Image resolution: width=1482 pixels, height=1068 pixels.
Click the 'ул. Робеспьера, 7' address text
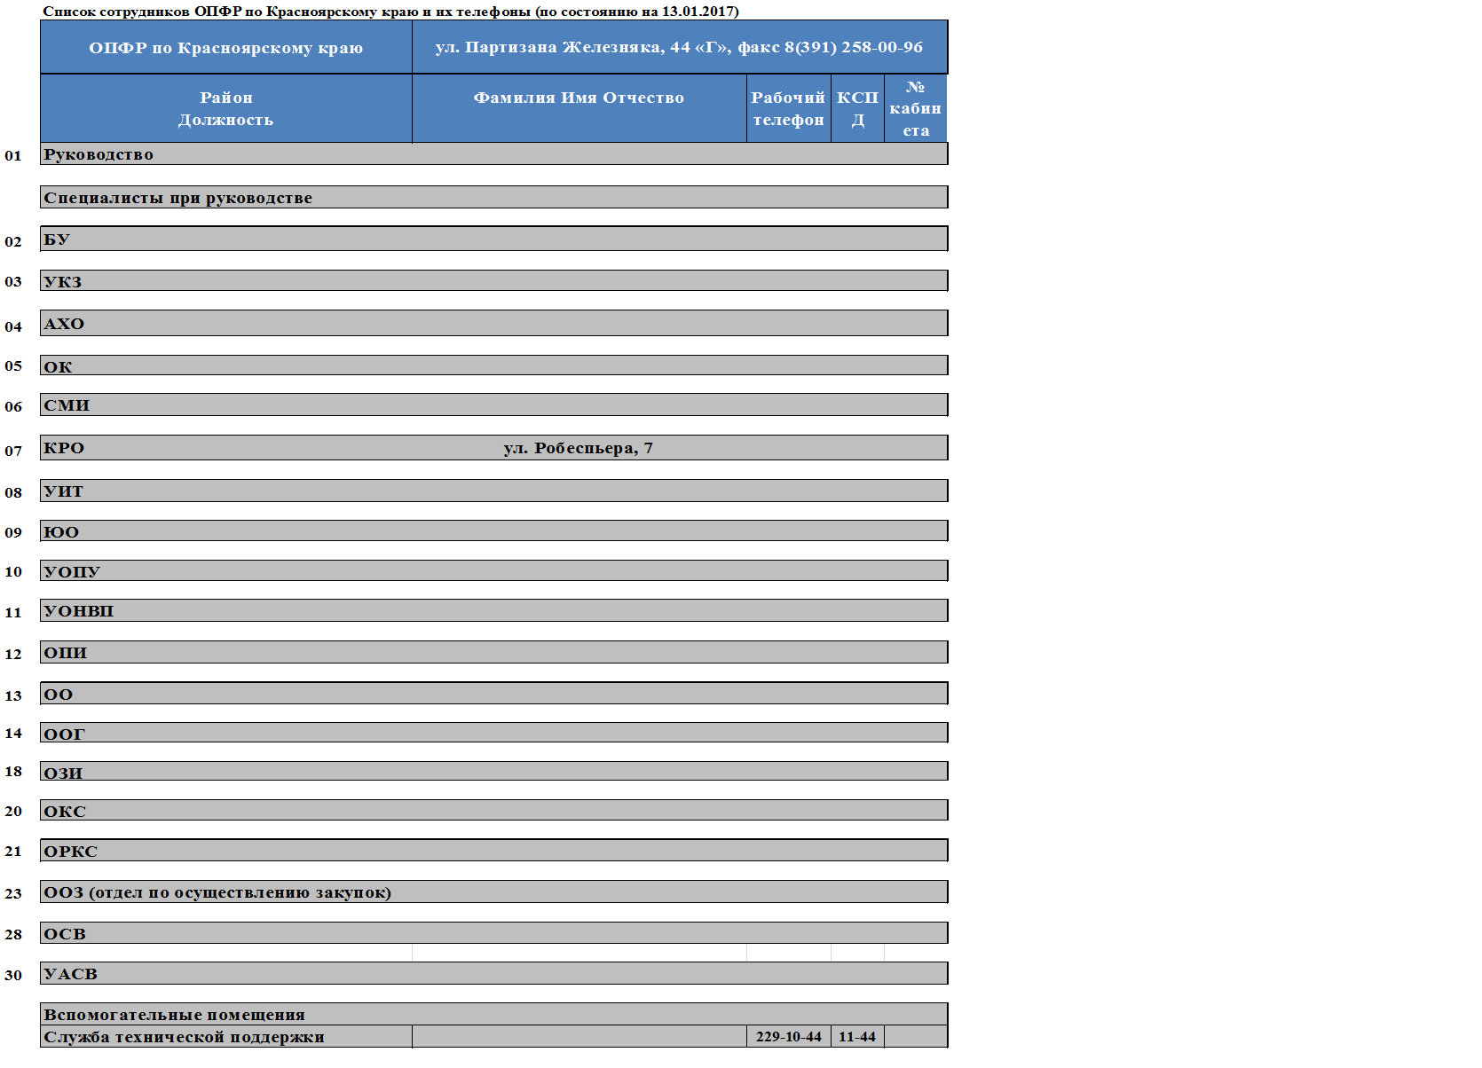(578, 448)
